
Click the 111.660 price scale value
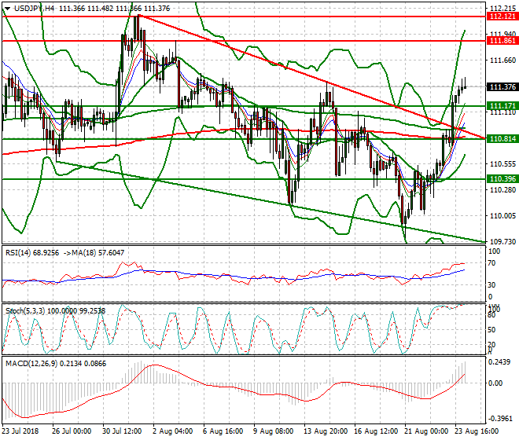coord(502,60)
